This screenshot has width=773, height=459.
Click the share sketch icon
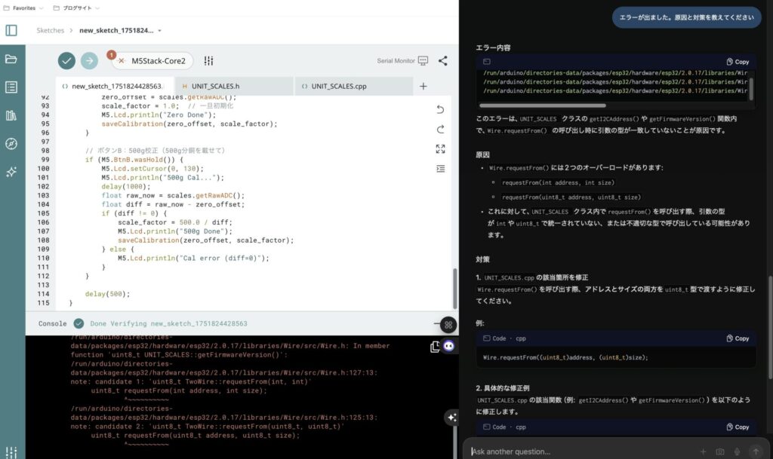[442, 60]
